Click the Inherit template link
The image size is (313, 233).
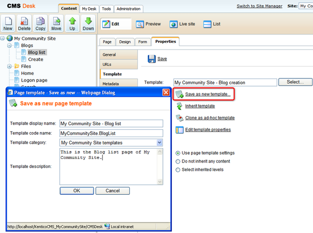click(x=200, y=106)
